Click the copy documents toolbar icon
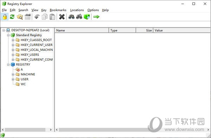This screenshot has width=211, height=138. [x=45, y=17]
